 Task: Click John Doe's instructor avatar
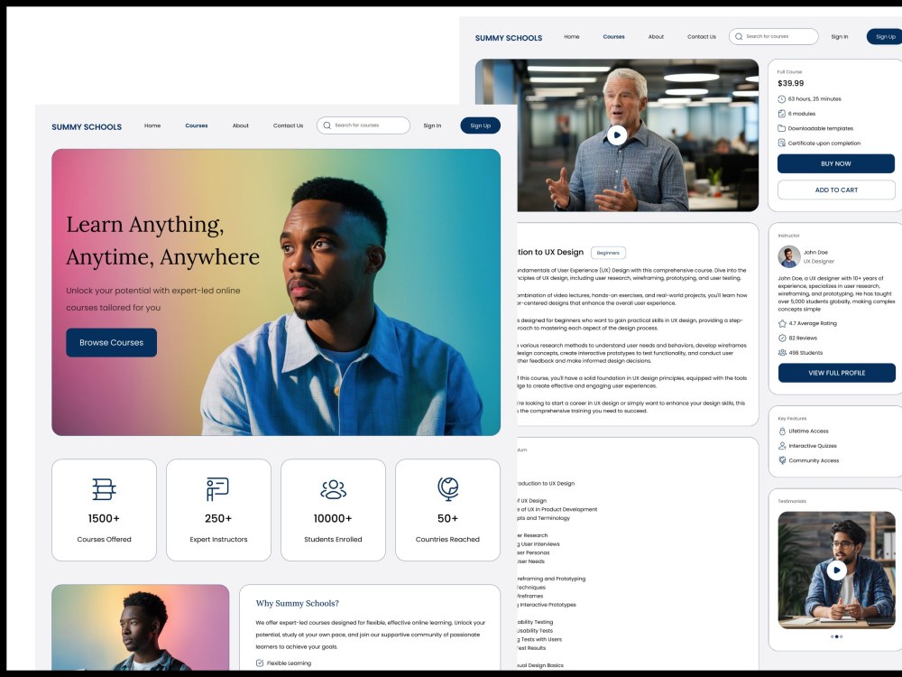[x=789, y=256]
